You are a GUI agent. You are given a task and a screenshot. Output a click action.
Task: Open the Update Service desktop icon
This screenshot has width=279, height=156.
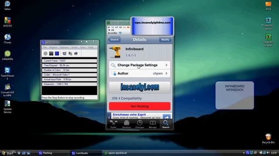7,107
